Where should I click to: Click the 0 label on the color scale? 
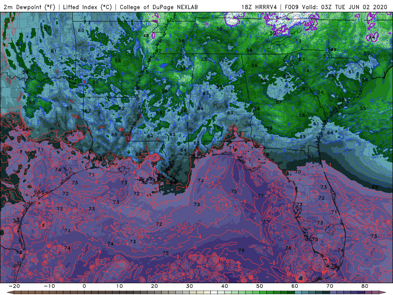[84, 286]
